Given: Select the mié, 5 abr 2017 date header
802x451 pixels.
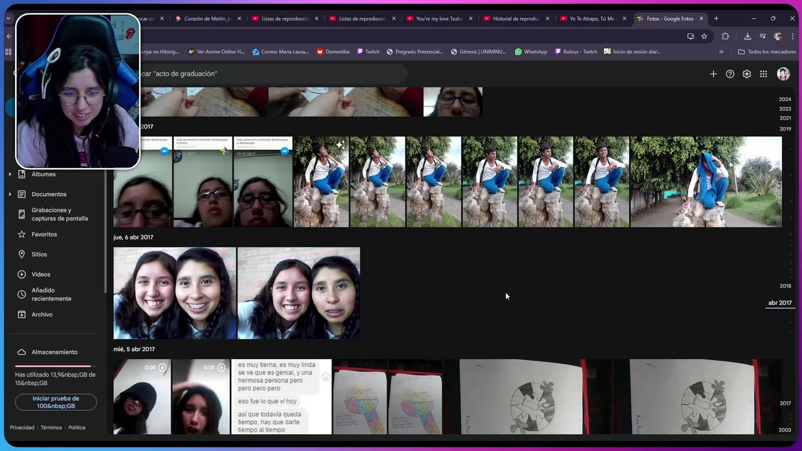Looking at the screenshot, I should tap(134, 350).
